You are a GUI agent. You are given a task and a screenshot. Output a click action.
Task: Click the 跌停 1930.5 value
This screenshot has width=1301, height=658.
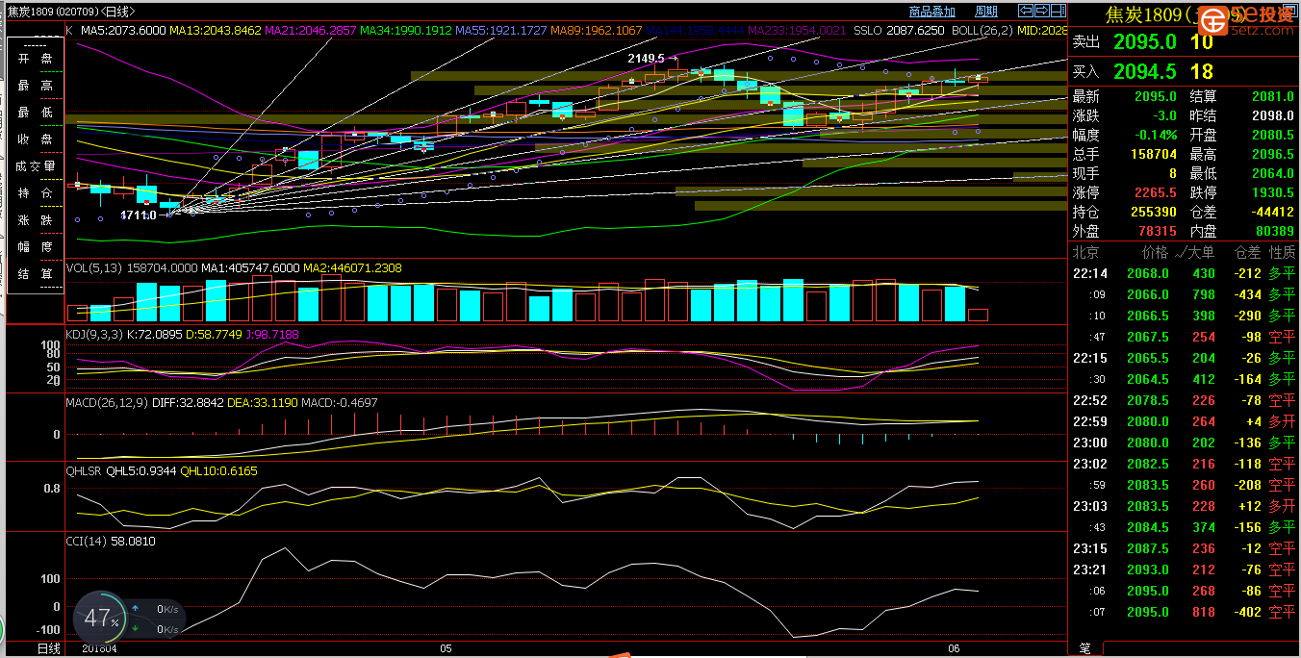(x=1273, y=192)
